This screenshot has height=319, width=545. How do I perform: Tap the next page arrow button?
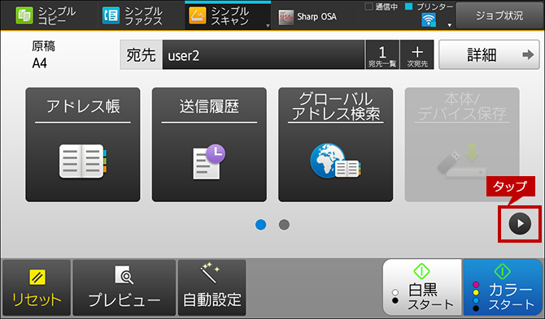[520, 224]
